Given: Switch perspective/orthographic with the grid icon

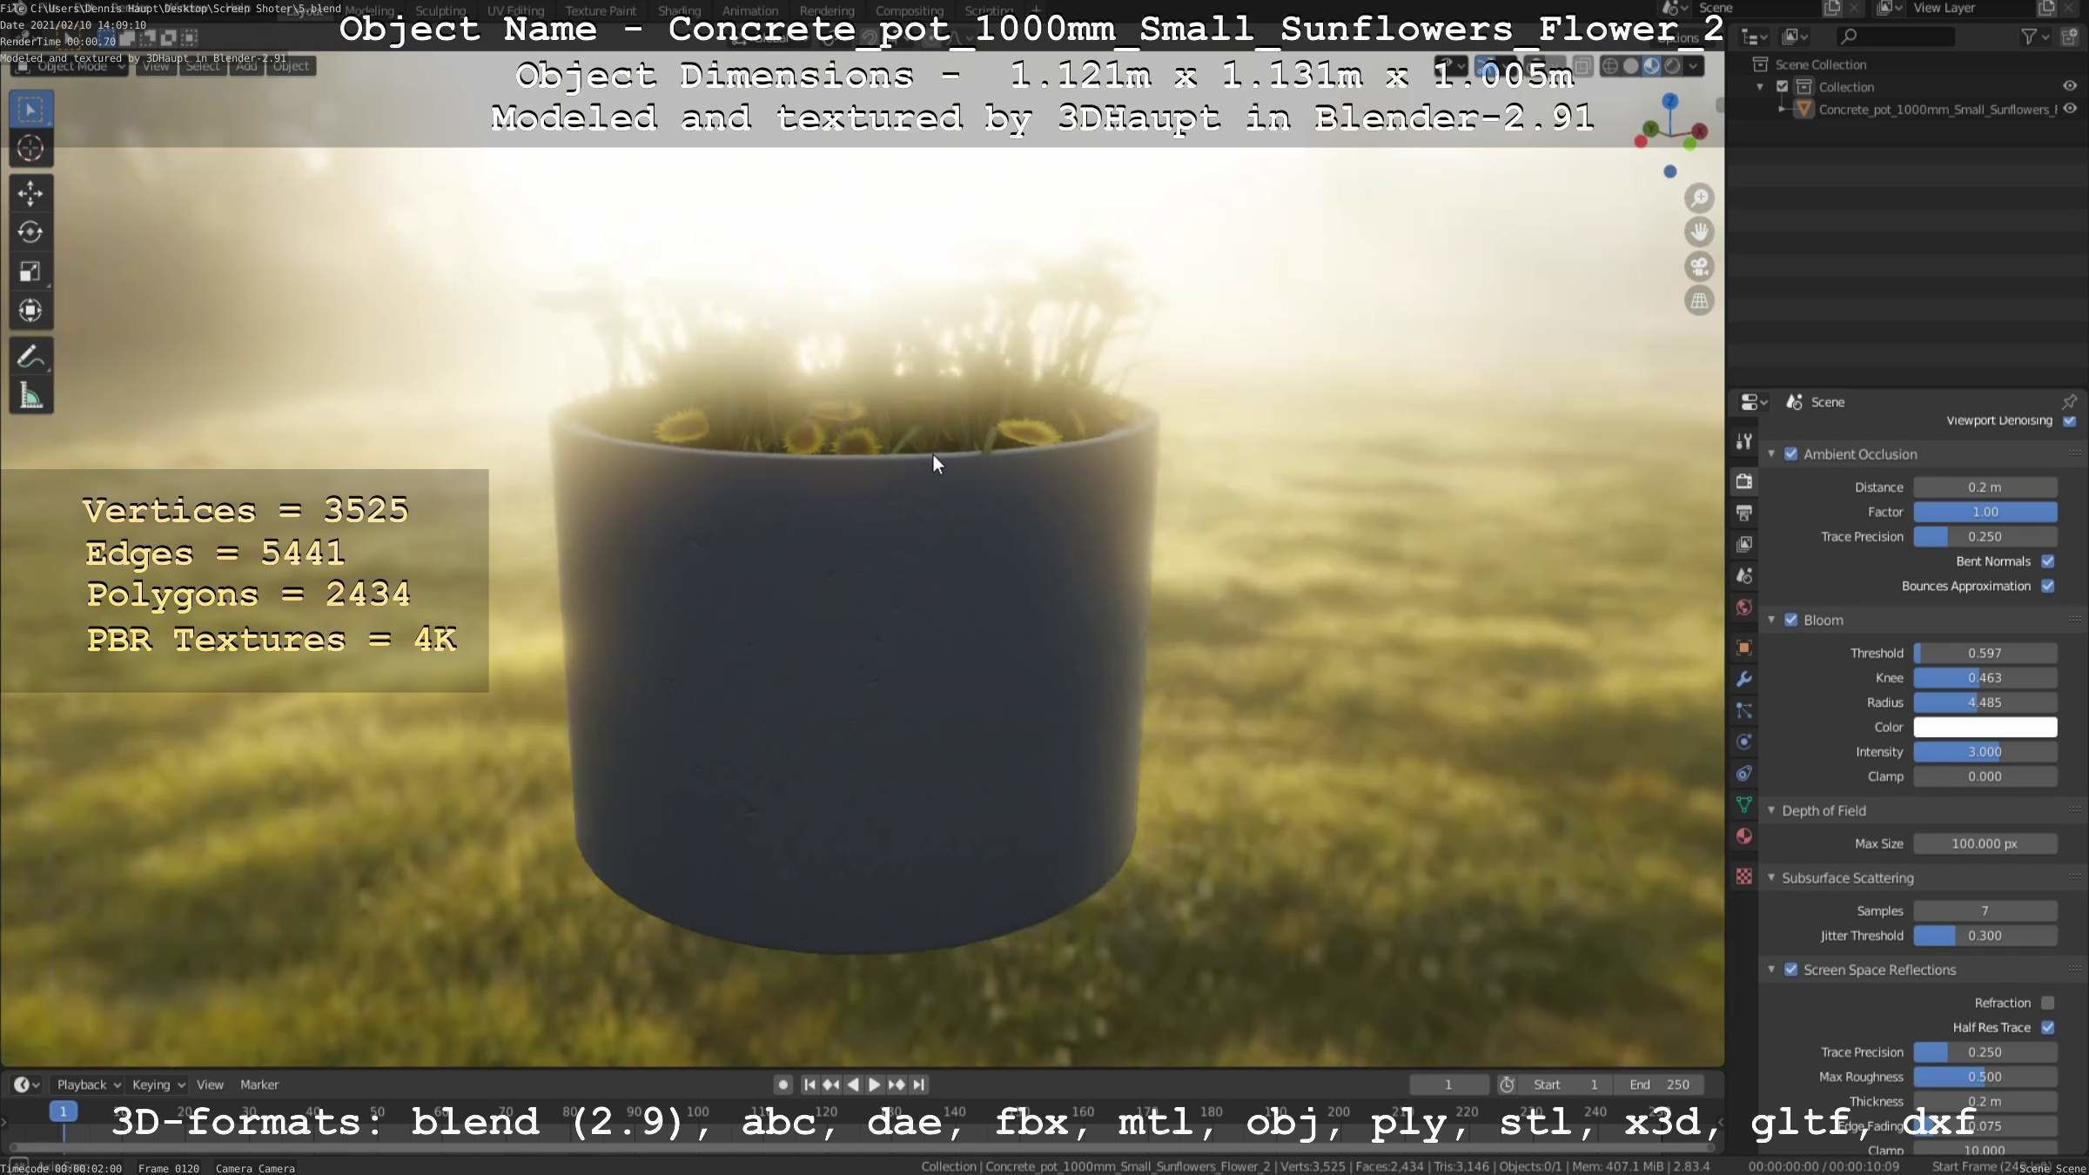Looking at the screenshot, I should coord(1699,301).
